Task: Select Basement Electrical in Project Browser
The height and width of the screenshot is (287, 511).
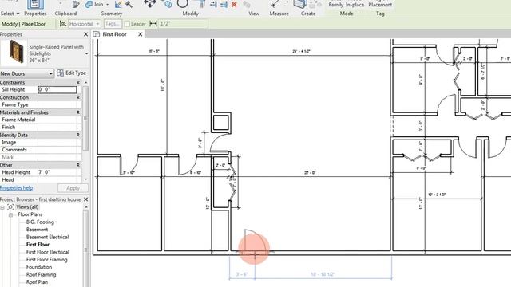Action: tap(47, 237)
